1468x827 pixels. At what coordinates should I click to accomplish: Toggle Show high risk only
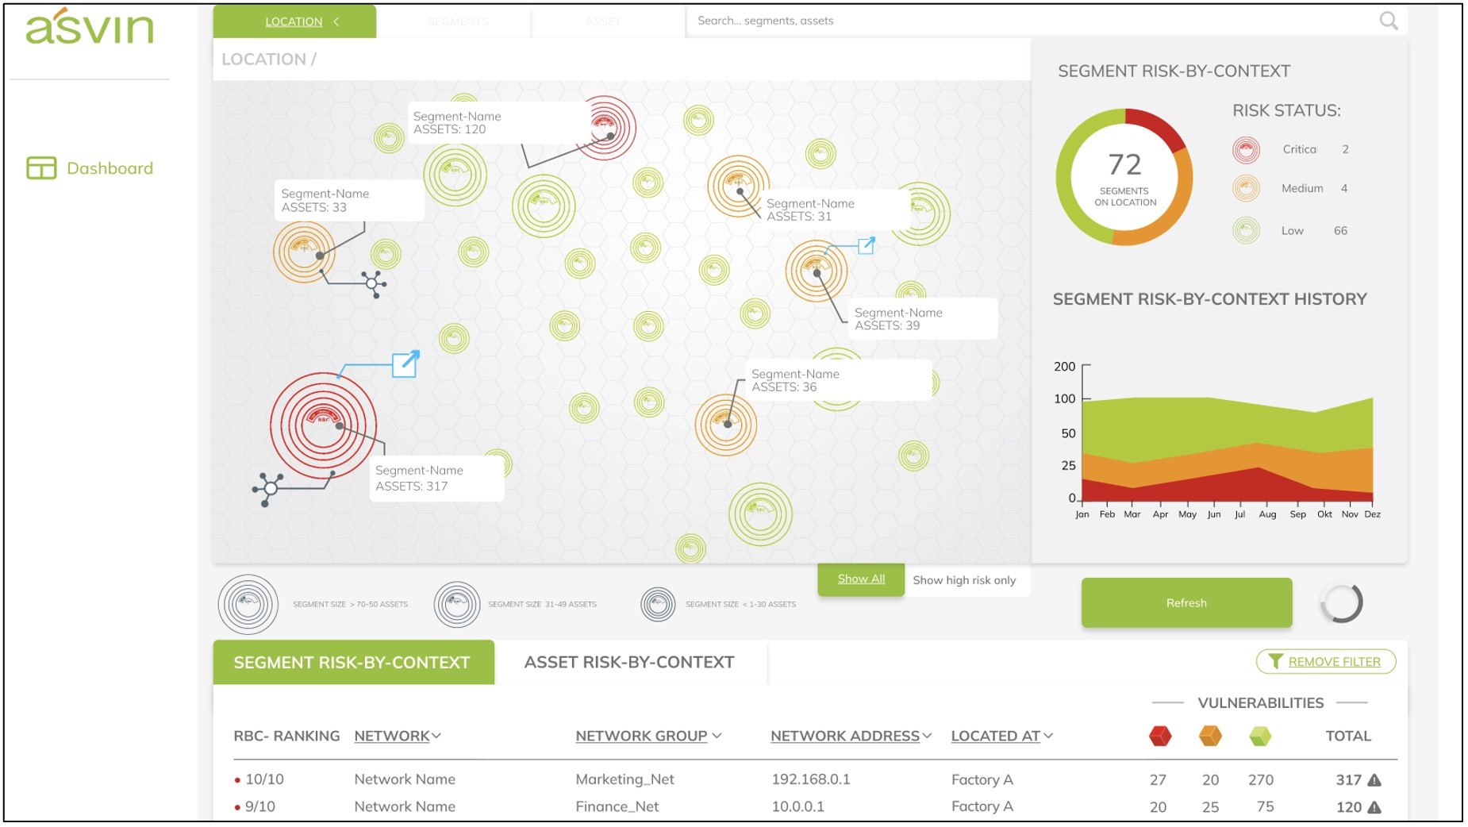pos(963,580)
